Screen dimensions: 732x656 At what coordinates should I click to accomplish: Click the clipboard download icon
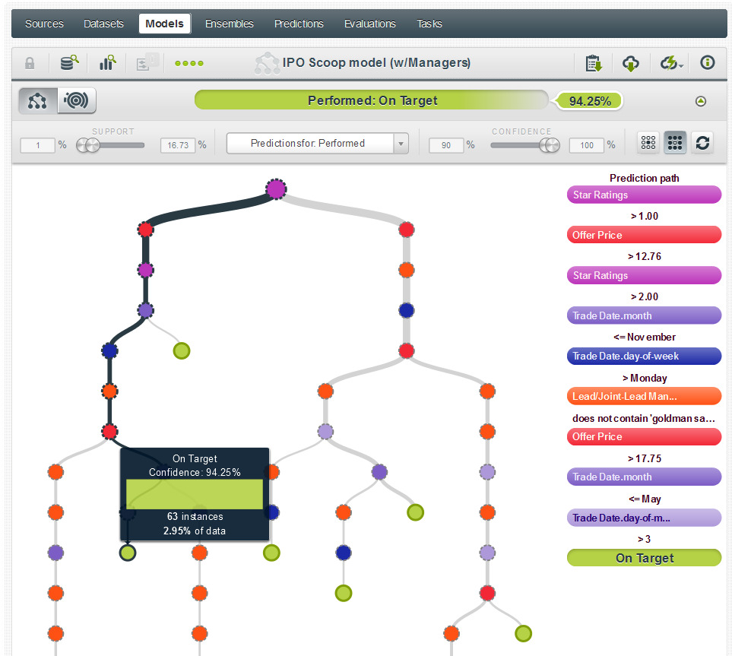click(593, 63)
